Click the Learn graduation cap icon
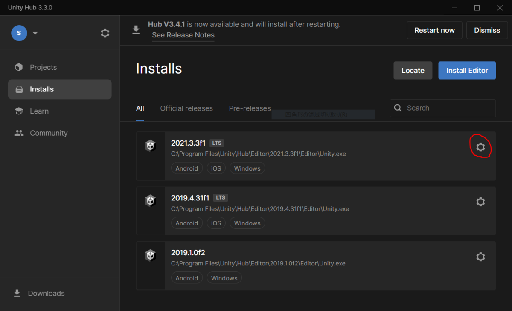512x311 pixels. (x=19, y=111)
